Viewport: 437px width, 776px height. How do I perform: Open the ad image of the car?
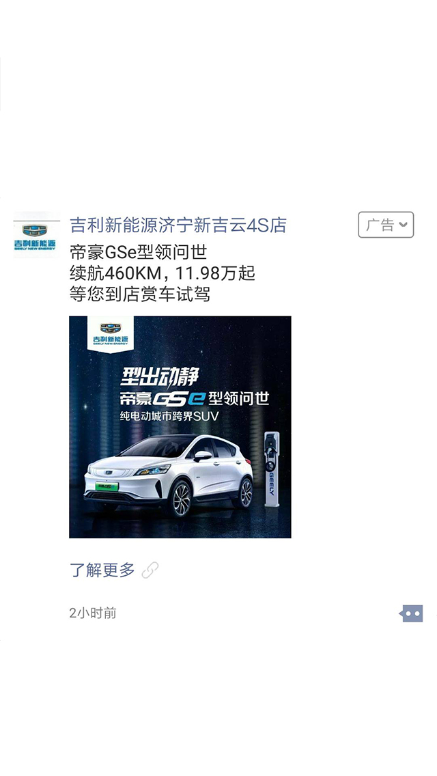click(180, 427)
